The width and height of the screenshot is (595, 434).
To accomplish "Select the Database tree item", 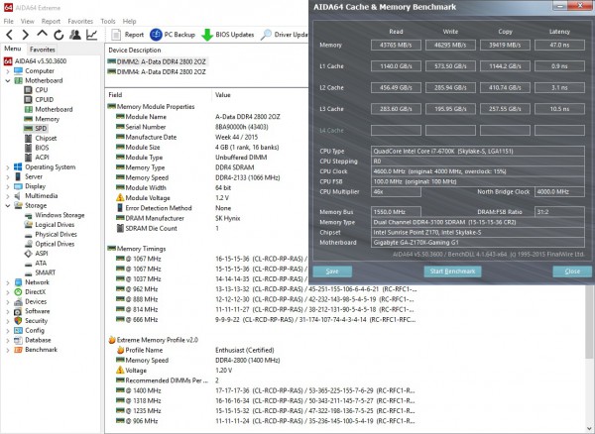I will click(33, 340).
